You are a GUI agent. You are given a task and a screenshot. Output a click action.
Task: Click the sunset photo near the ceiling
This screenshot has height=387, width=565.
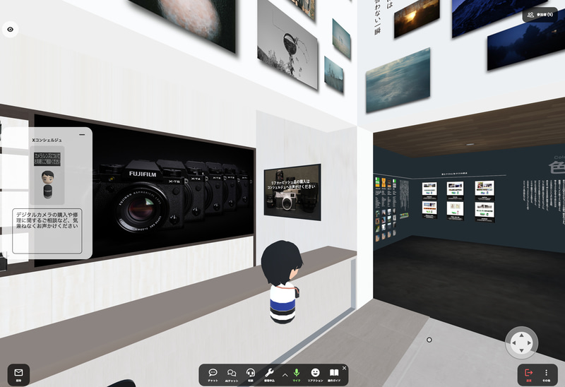417,19
